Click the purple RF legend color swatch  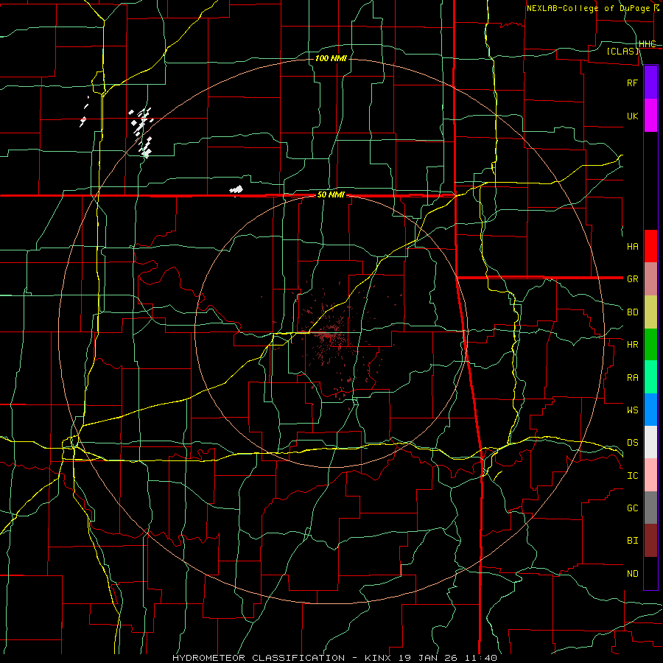(650, 83)
